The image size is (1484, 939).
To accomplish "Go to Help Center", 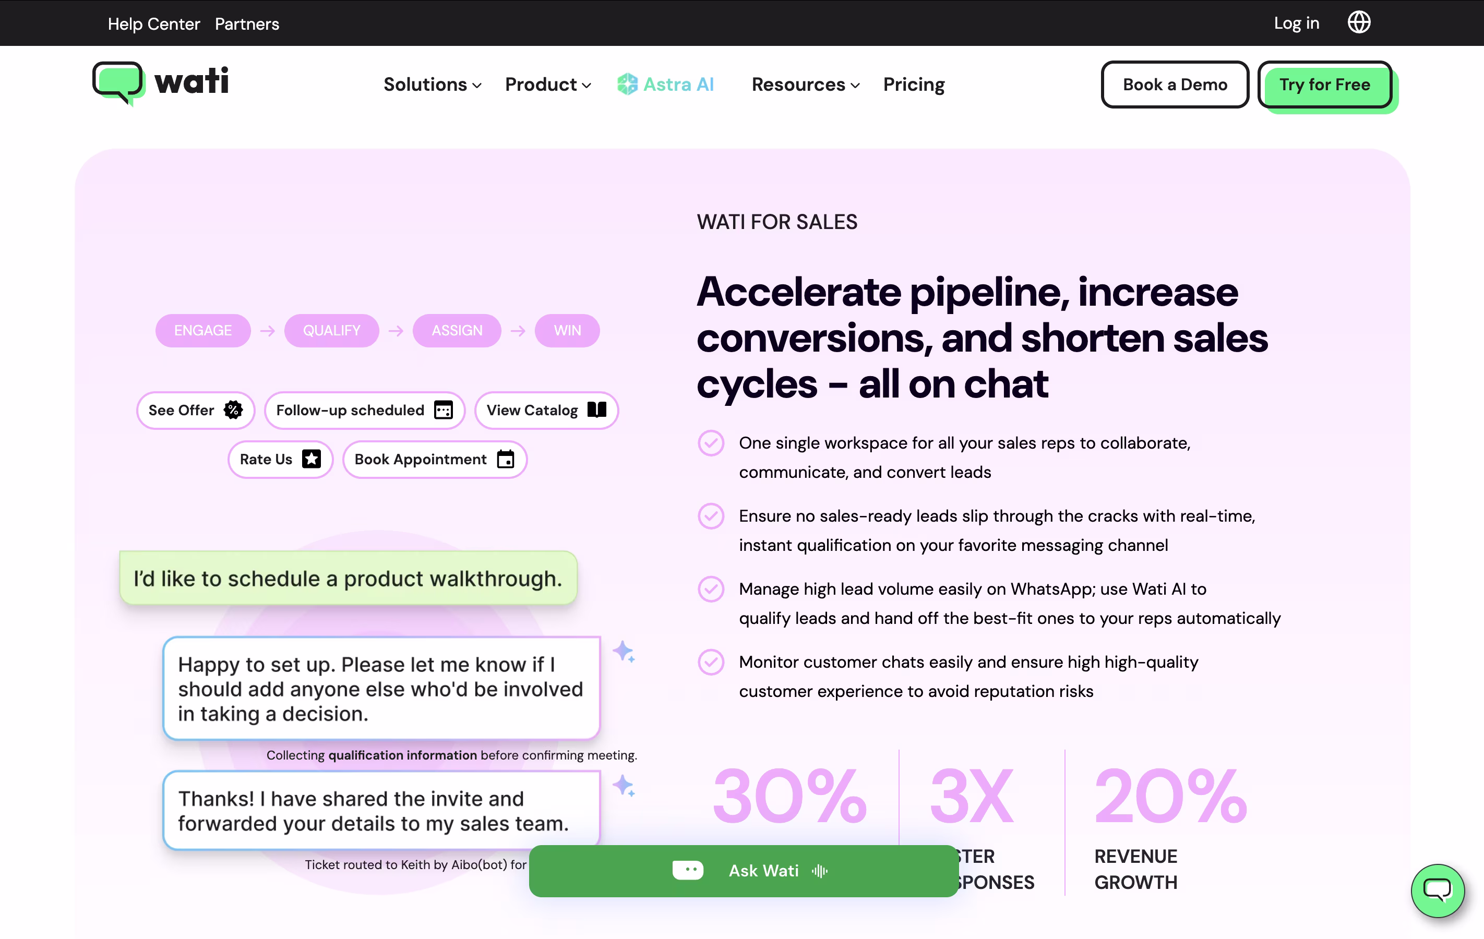I will coord(154,23).
